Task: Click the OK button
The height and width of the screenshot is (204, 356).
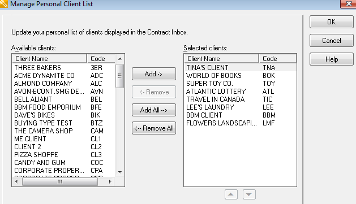Action: point(332,22)
